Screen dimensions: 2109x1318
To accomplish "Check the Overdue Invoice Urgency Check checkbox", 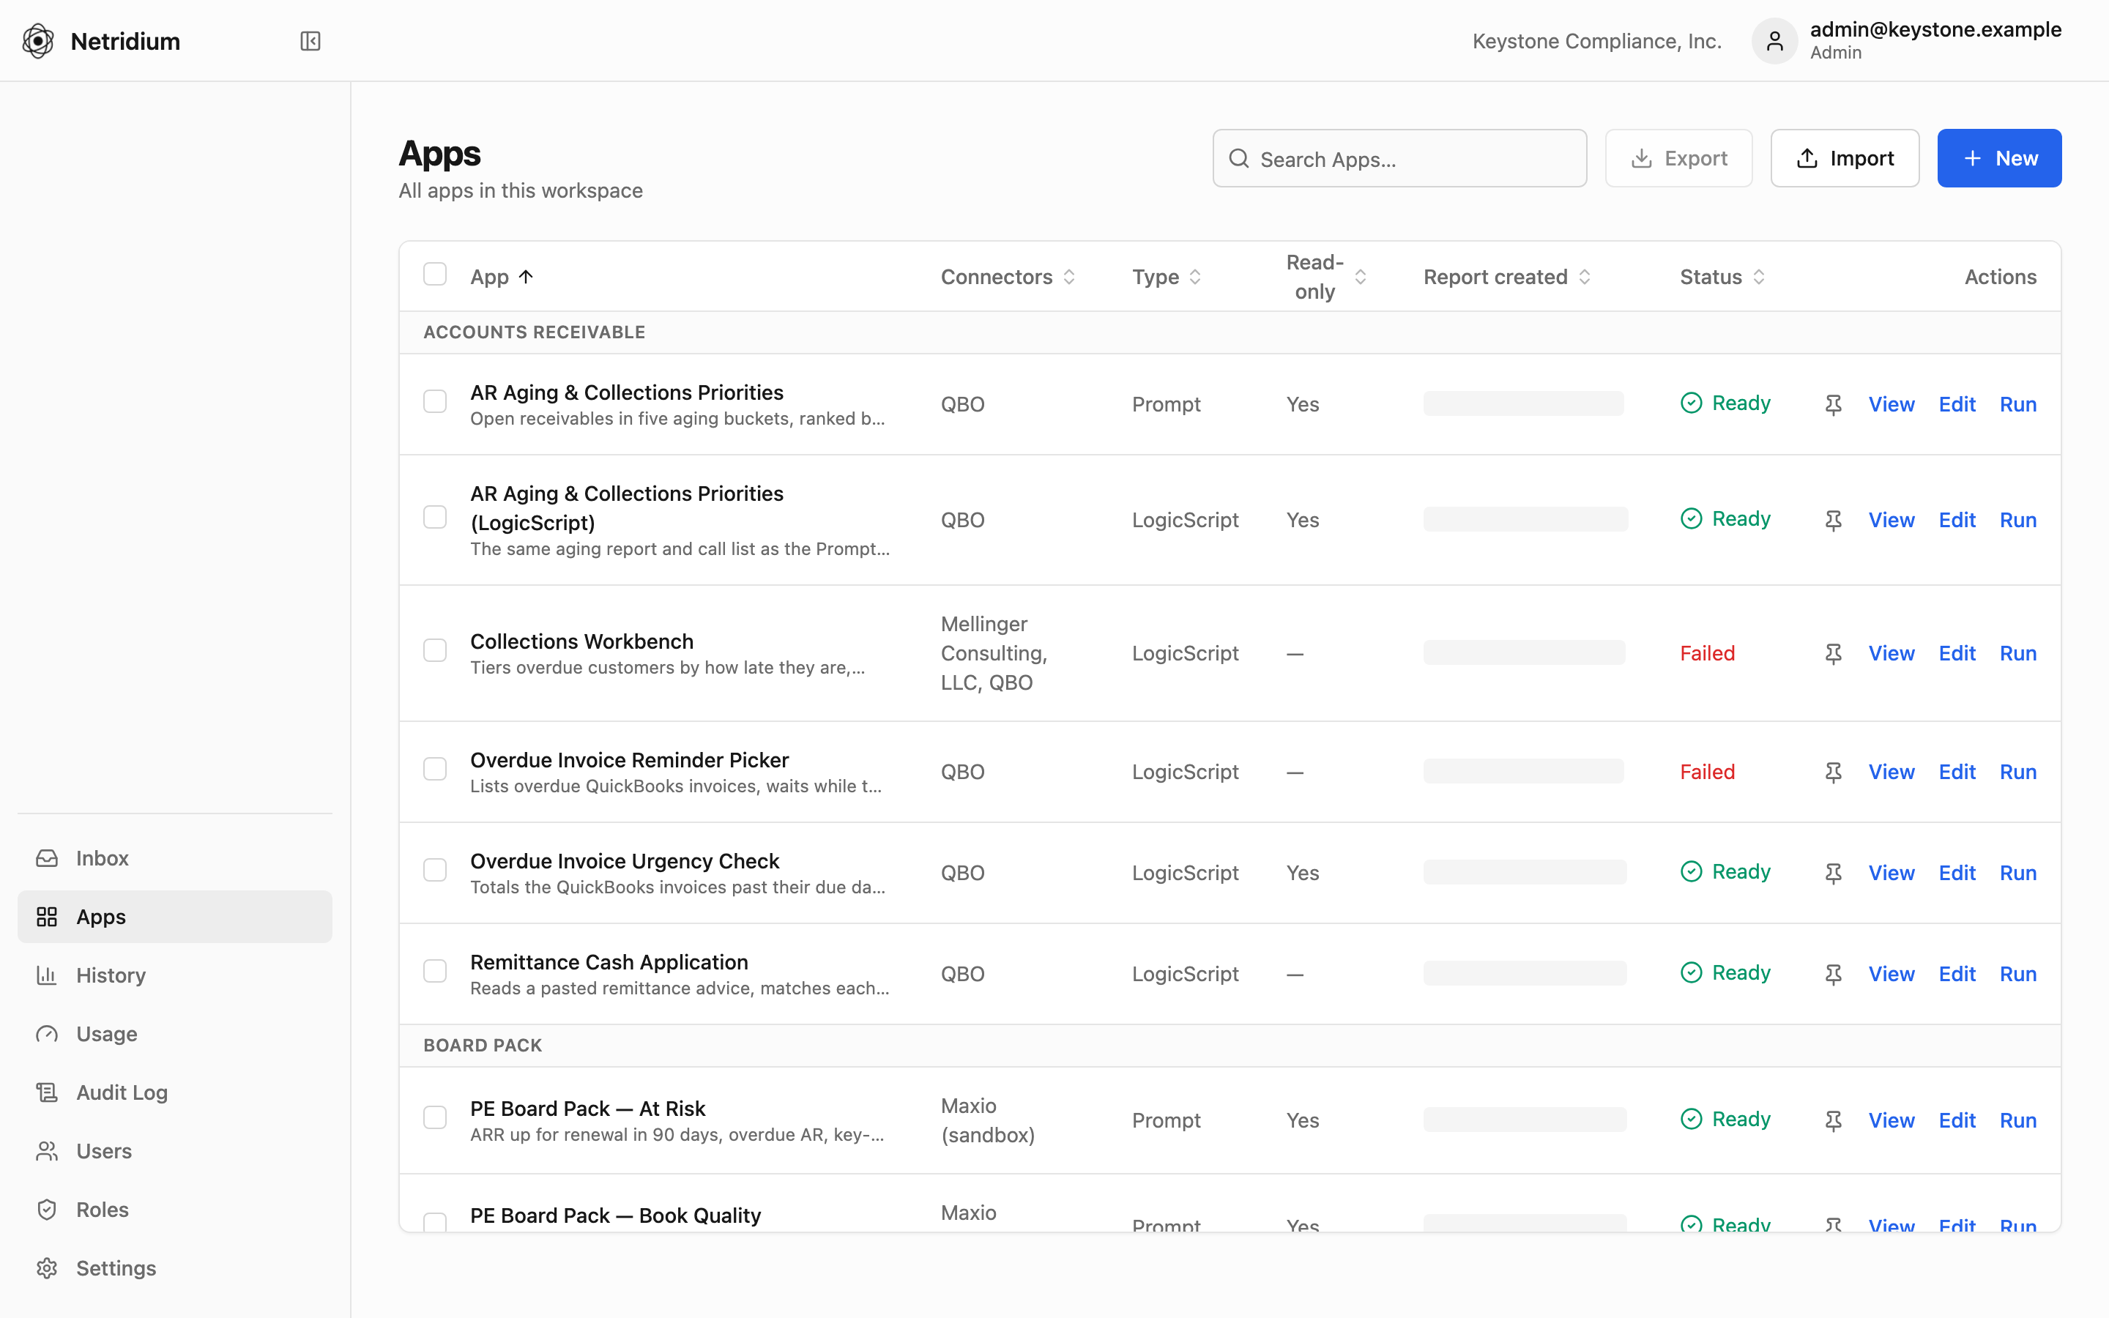I will click(435, 870).
